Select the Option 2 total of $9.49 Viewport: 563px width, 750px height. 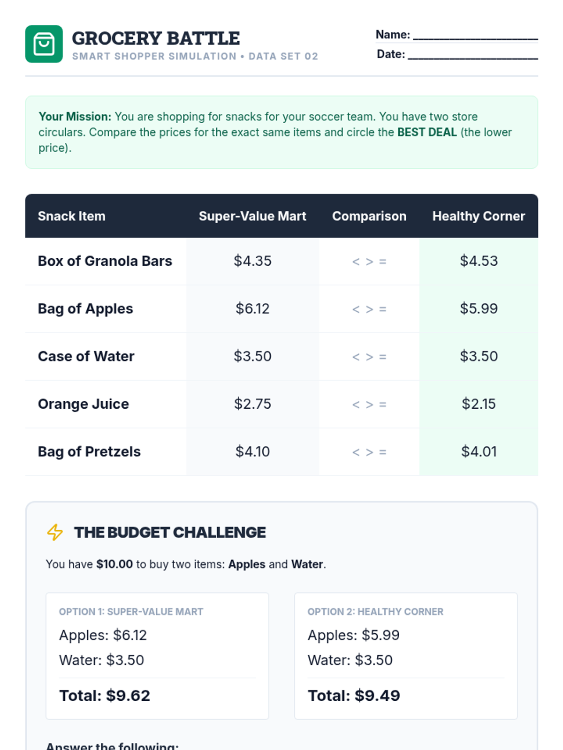click(x=354, y=696)
